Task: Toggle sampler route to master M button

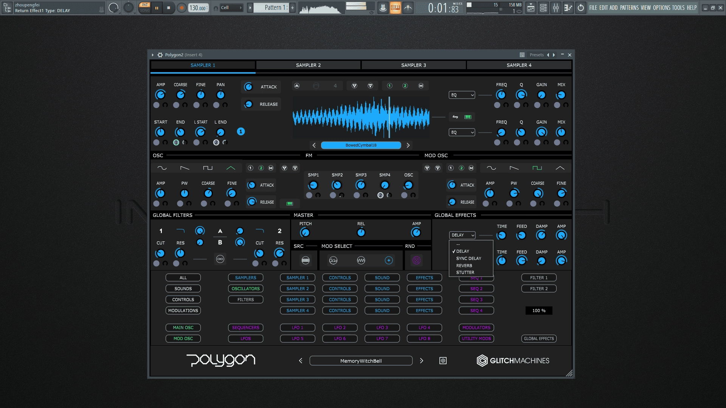Action: 421,86
